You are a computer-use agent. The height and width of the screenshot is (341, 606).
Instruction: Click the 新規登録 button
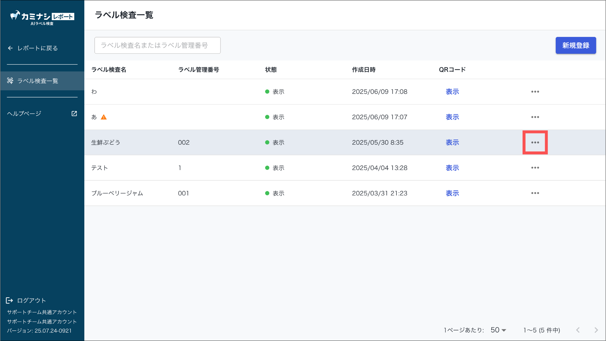tap(576, 45)
